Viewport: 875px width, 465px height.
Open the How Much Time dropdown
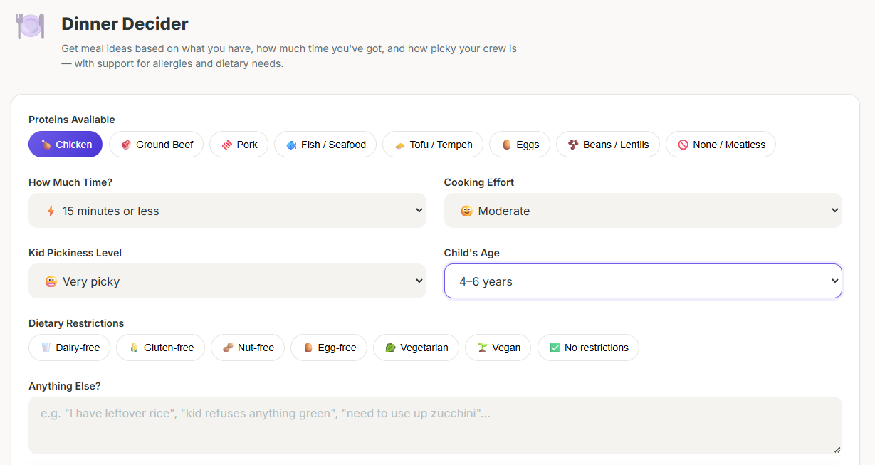(x=227, y=210)
